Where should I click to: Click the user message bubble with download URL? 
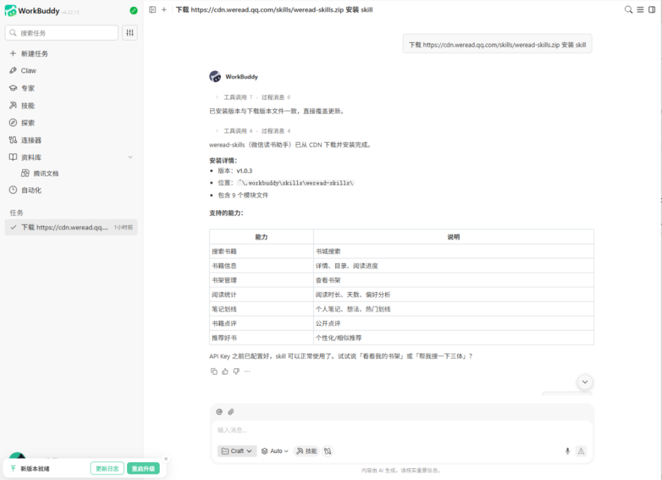(x=497, y=44)
